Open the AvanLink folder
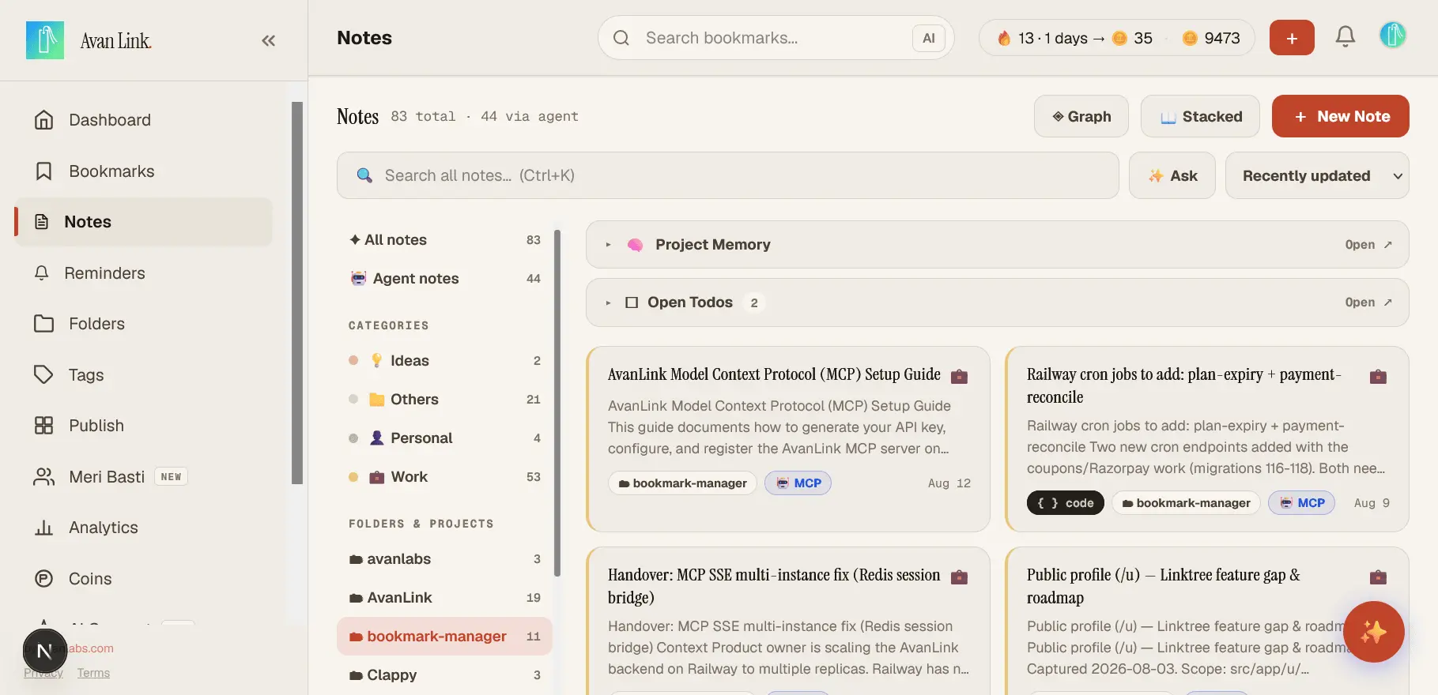 point(444,598)
